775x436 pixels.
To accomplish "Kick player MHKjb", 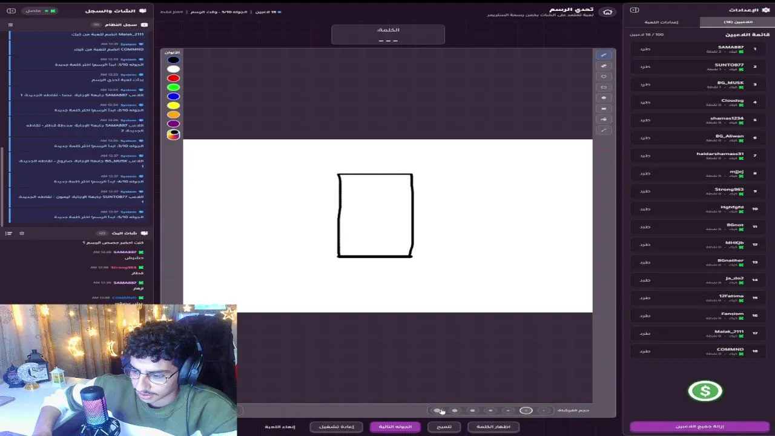I will [x=645, y=245].
